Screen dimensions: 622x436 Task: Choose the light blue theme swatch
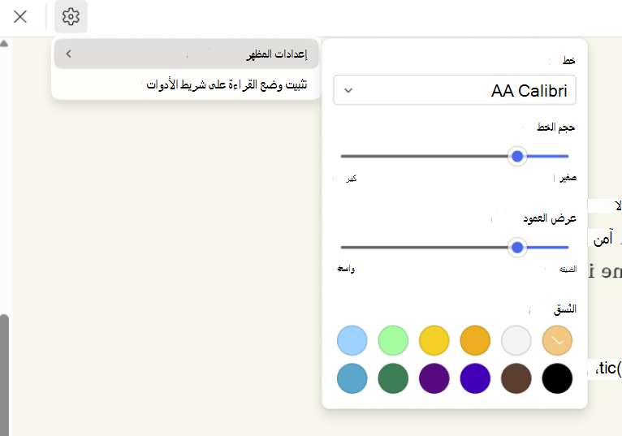point(352,340)
